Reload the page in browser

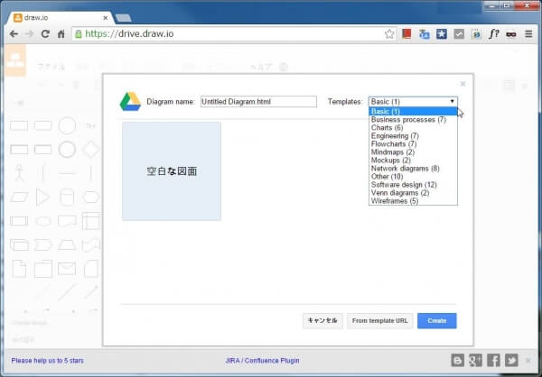pos(44,34)
